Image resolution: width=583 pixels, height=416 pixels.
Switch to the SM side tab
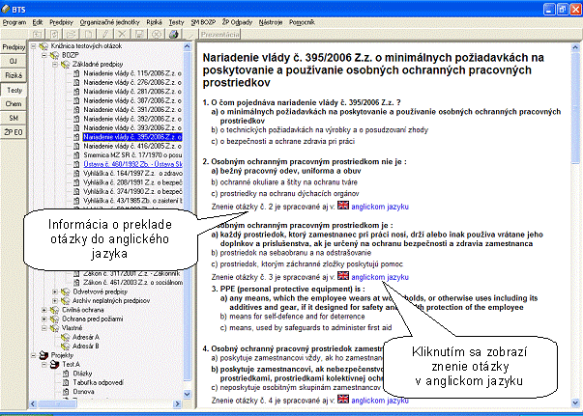pos(14,118)
